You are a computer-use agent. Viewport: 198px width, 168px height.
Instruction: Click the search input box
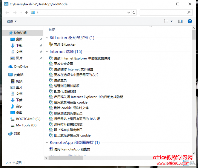[163, 12]
